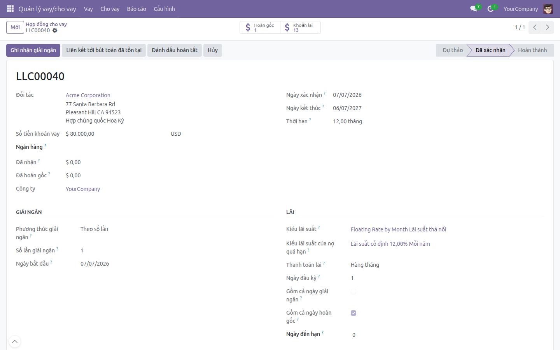Expand the Cấu hình menu
The image size is (560, 350).
[x=164, y=9]
